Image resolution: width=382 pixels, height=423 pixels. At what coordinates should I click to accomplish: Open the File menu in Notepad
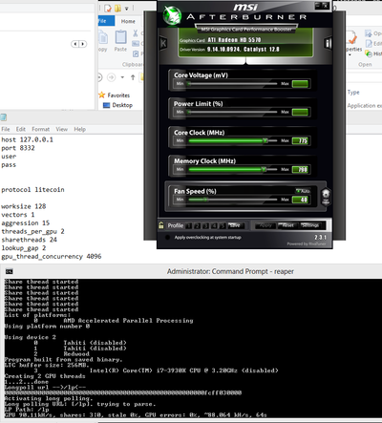tap(6, 129)
